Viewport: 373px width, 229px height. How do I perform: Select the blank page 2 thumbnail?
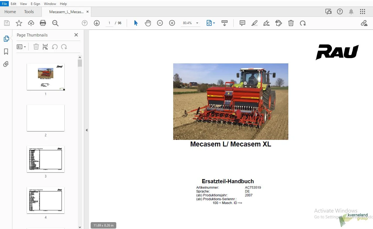pyautogui.click(x=46, y=118)
